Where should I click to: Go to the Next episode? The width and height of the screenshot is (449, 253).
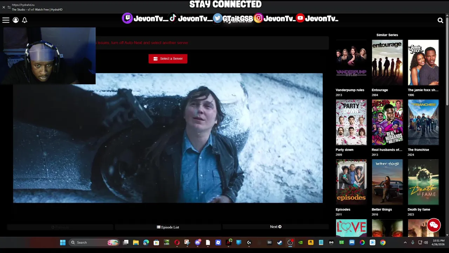tap(275, 227)
